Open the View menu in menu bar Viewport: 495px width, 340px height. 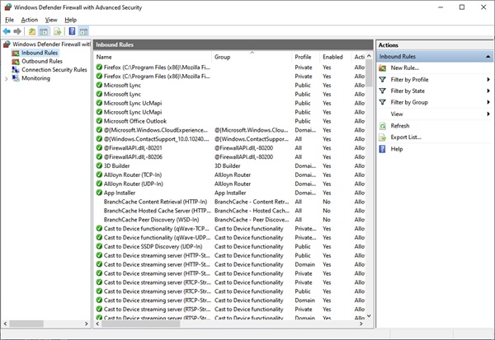click(x=51, y=20)
